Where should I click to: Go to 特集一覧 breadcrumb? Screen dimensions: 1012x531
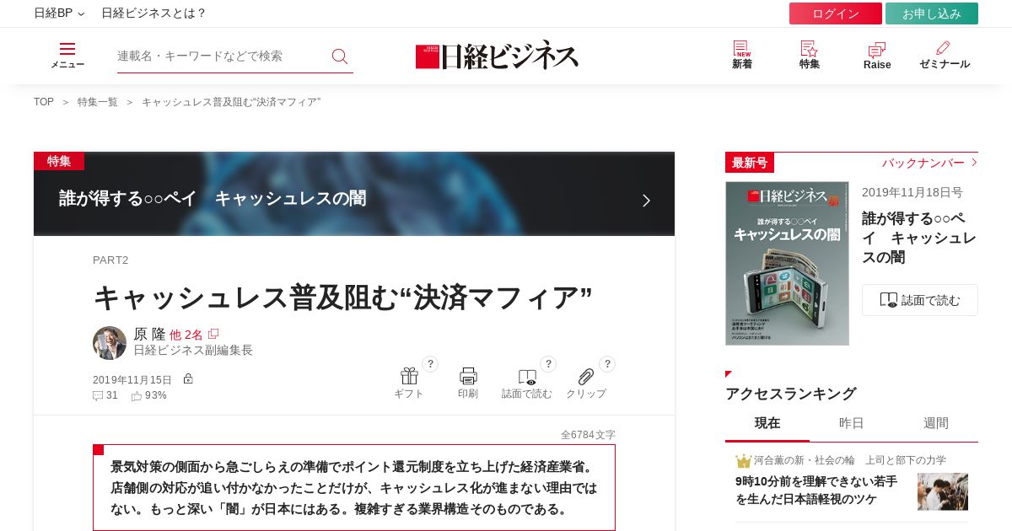98,102
